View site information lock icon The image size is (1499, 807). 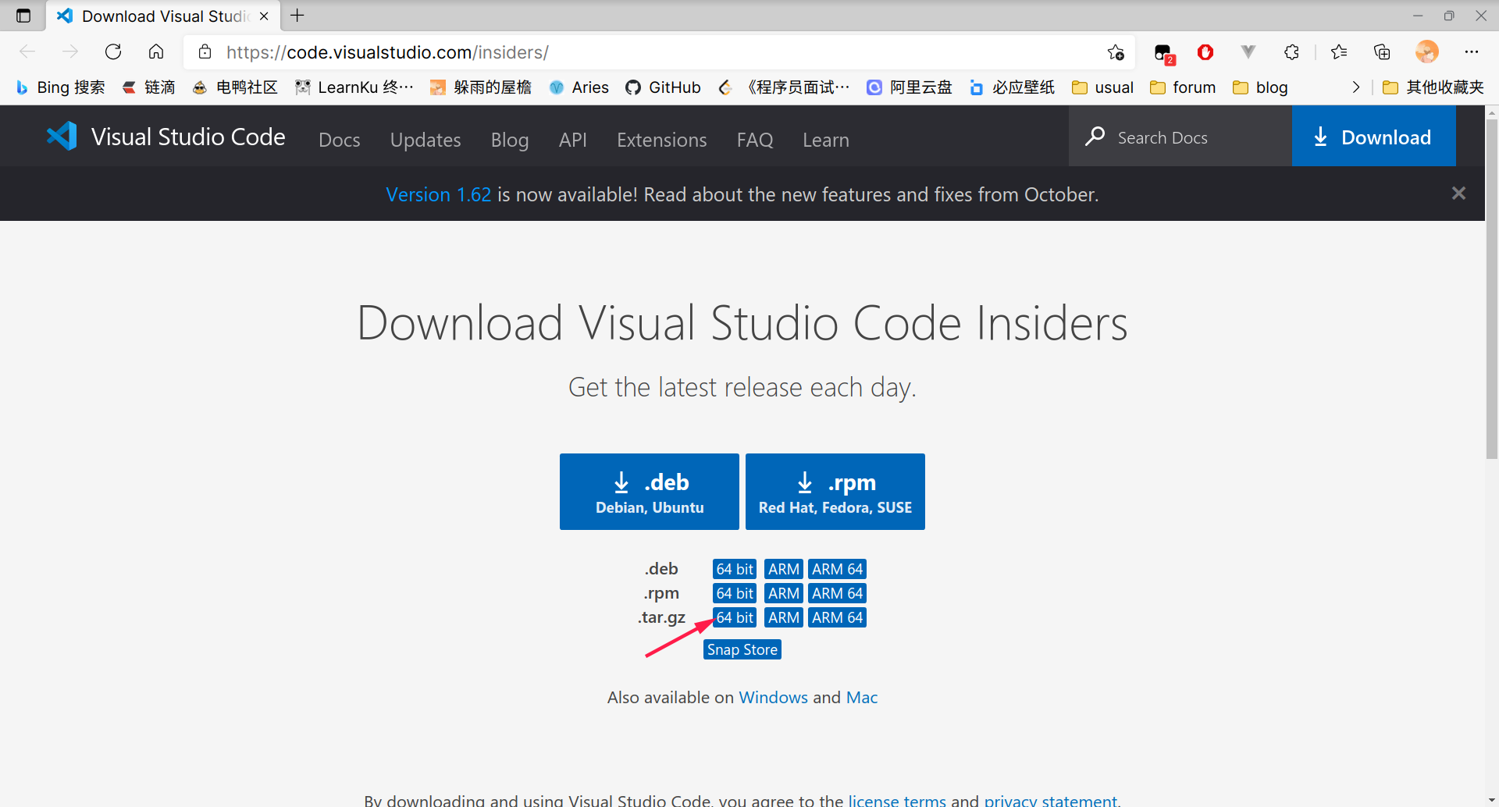(205, 52)
